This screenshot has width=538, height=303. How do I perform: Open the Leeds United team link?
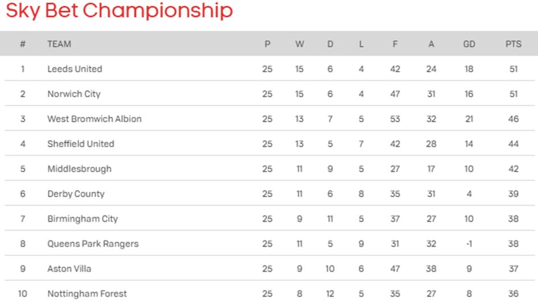[x=75, y=69]
